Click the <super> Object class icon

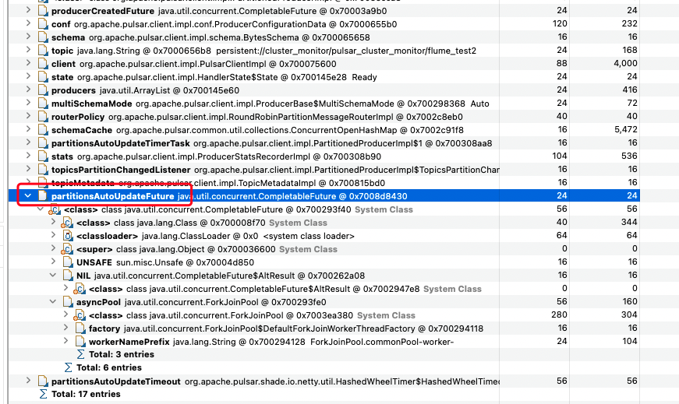click(67, 250)
